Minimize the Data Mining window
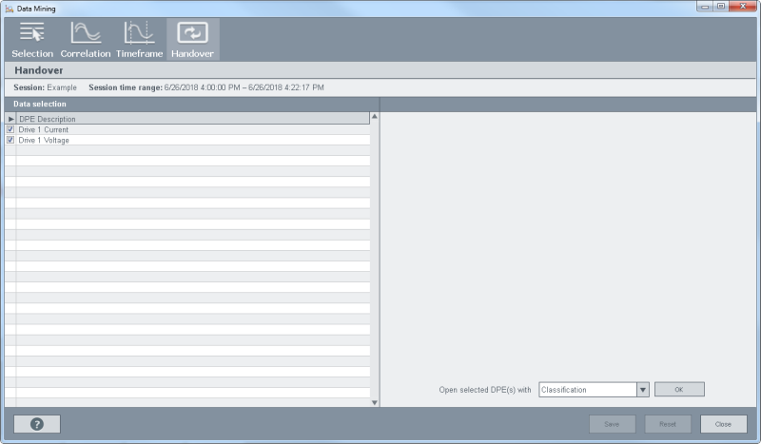 coord(704,7)
